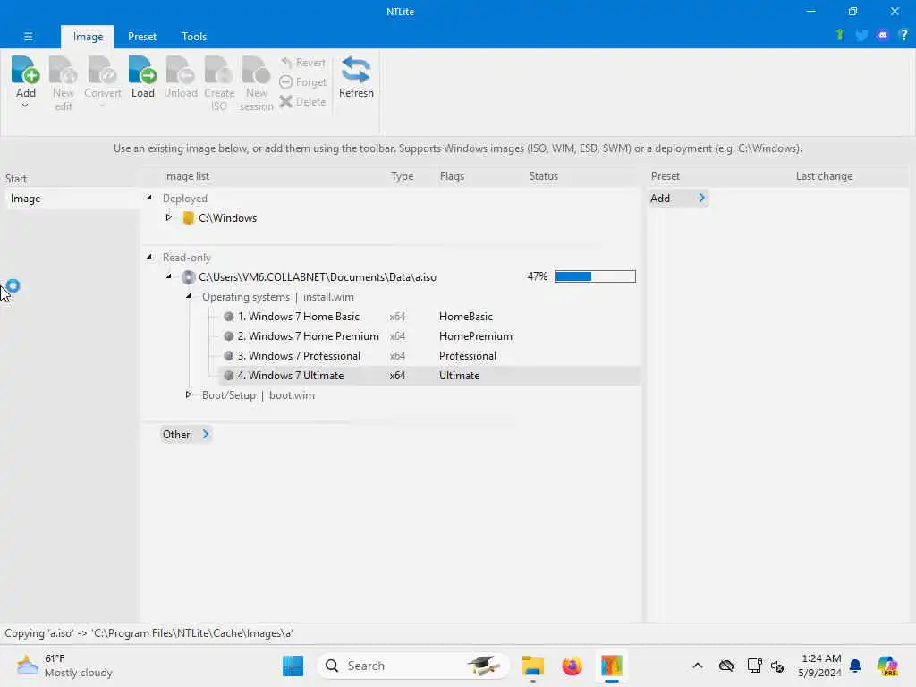Select the C:\Windows folder icon
916x687 pixels.
click(x=188, y=218)
